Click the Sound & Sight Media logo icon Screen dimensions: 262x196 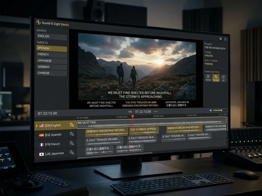pyautogui.click(x=39, y=22)
